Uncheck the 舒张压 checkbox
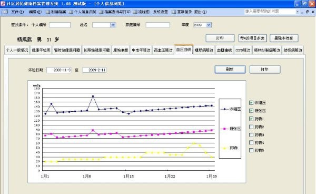This screenshot has height=194, width=316. pyautogui.click(x=251, y=111)
